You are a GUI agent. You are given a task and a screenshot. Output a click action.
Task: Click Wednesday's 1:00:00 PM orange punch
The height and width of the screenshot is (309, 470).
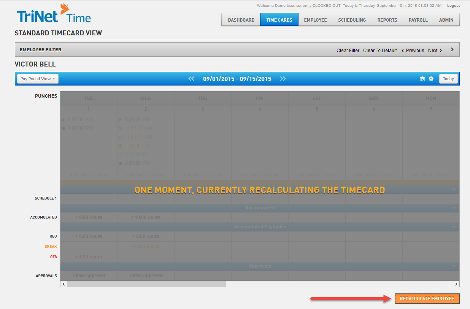137,146
